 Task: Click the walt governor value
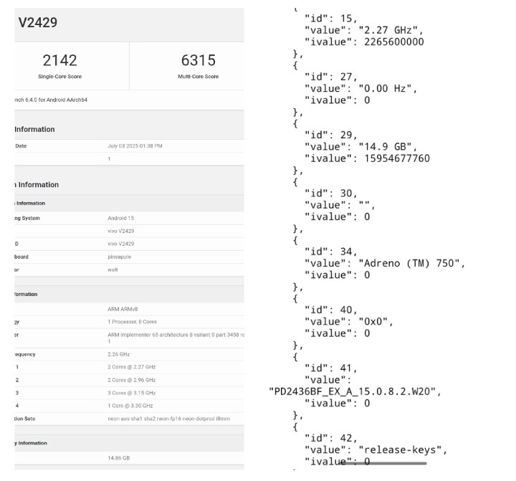click(113, 270)
